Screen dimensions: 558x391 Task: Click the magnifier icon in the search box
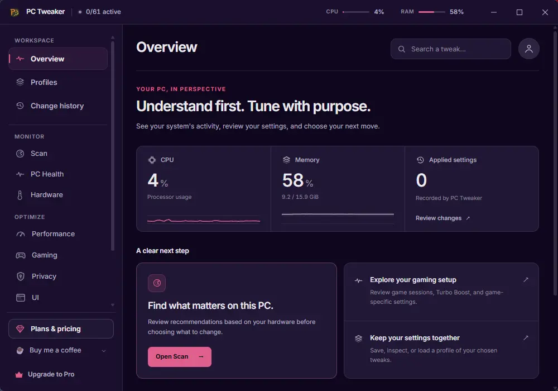[401, 49]
